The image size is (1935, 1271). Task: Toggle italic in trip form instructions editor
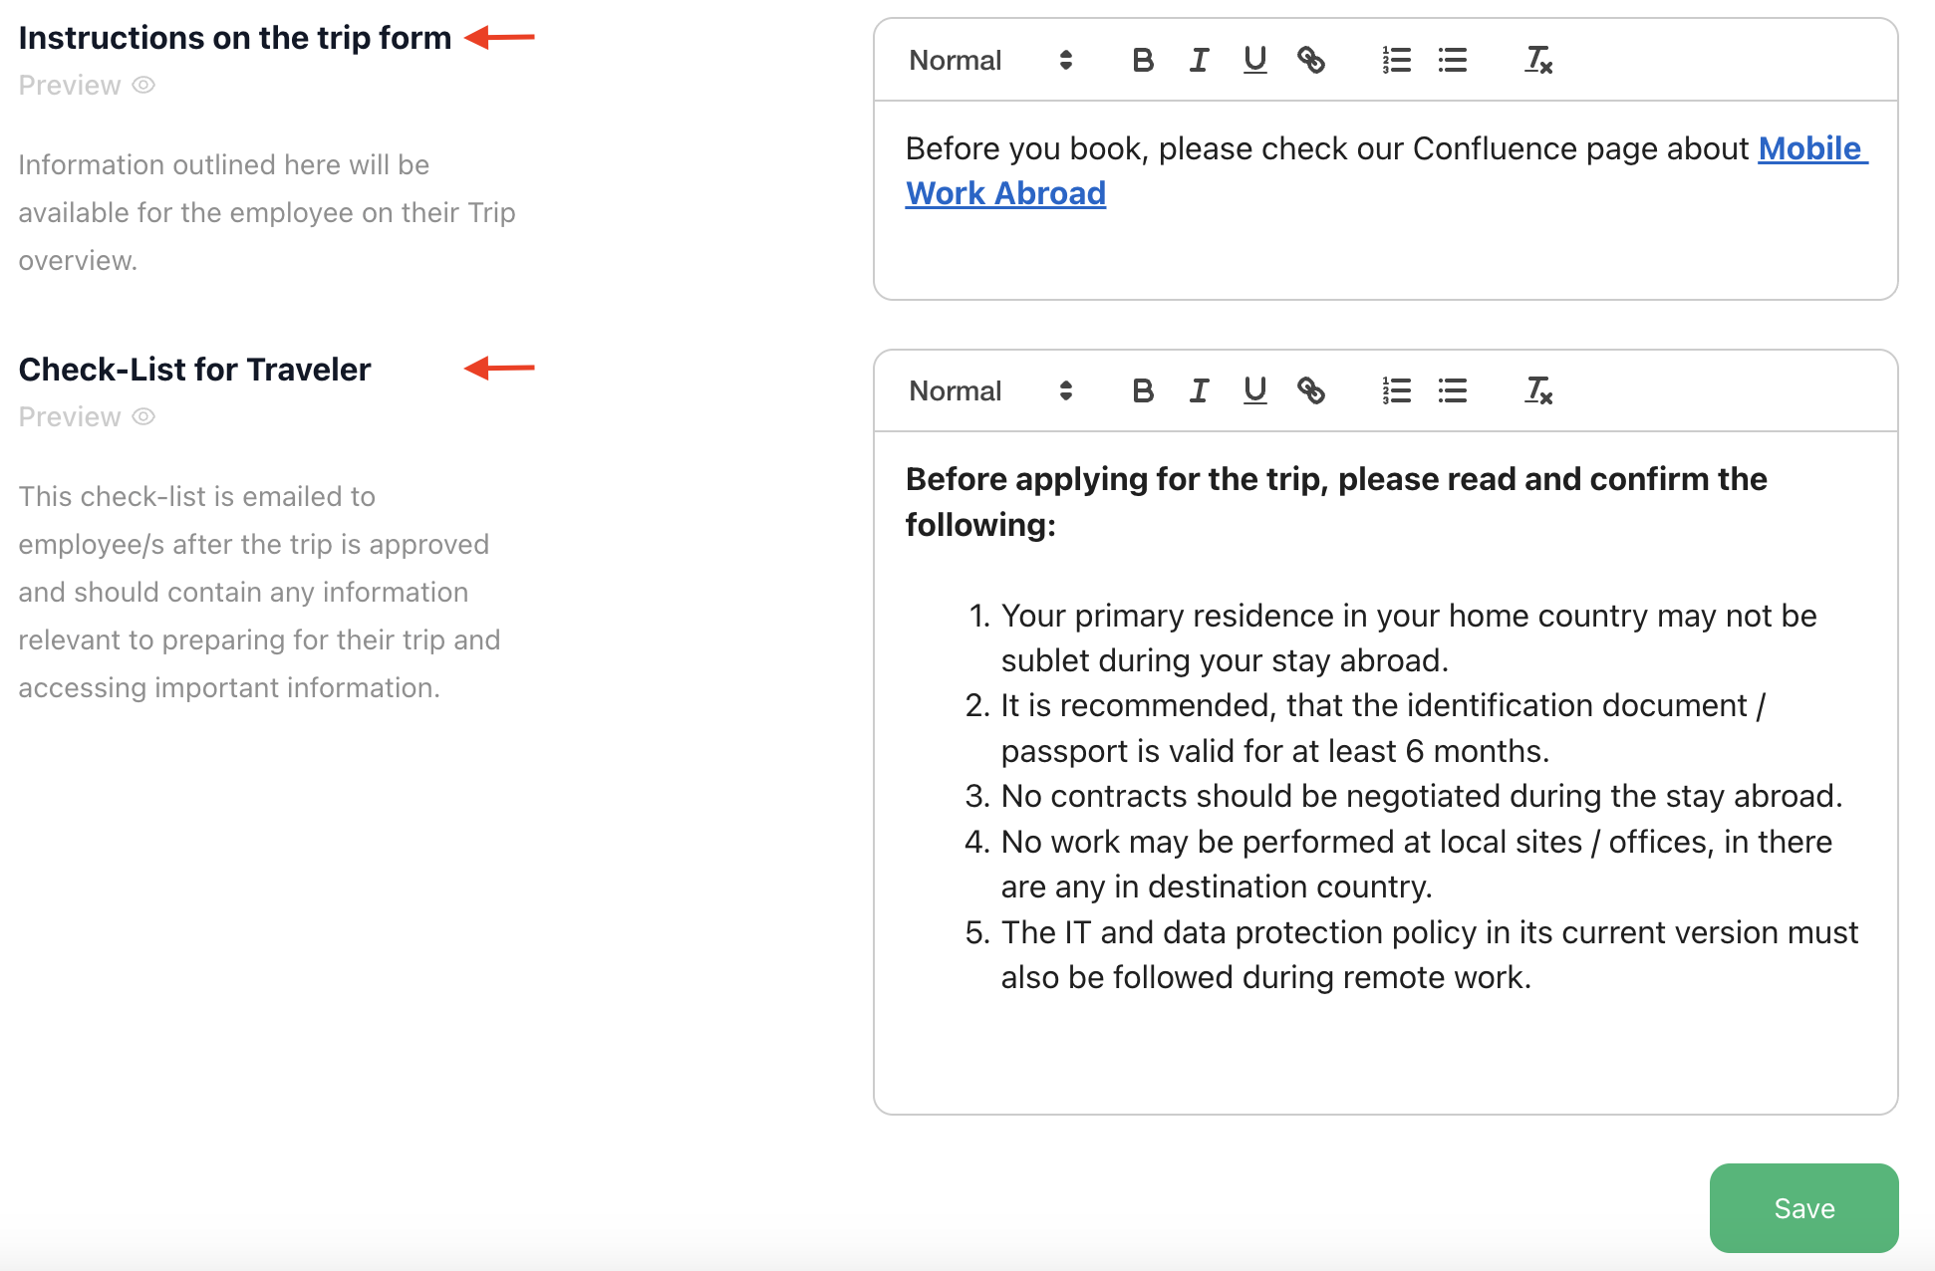[x=1199, y=61]
